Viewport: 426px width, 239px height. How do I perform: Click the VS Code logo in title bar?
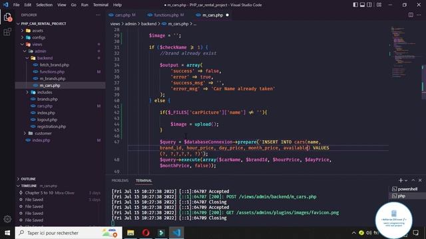(x=5, y=5)
